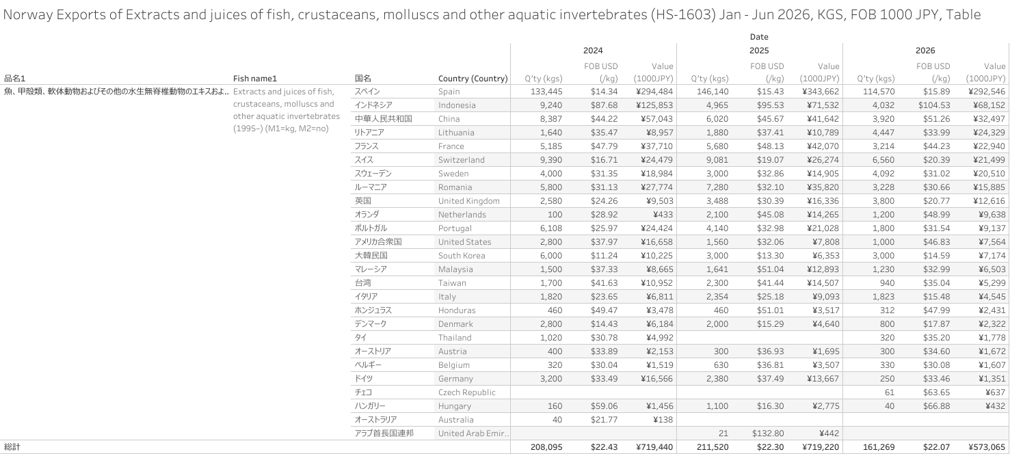Select the Spain country row label
Viewport: 1010px width, 454px height.
(449, 92)
